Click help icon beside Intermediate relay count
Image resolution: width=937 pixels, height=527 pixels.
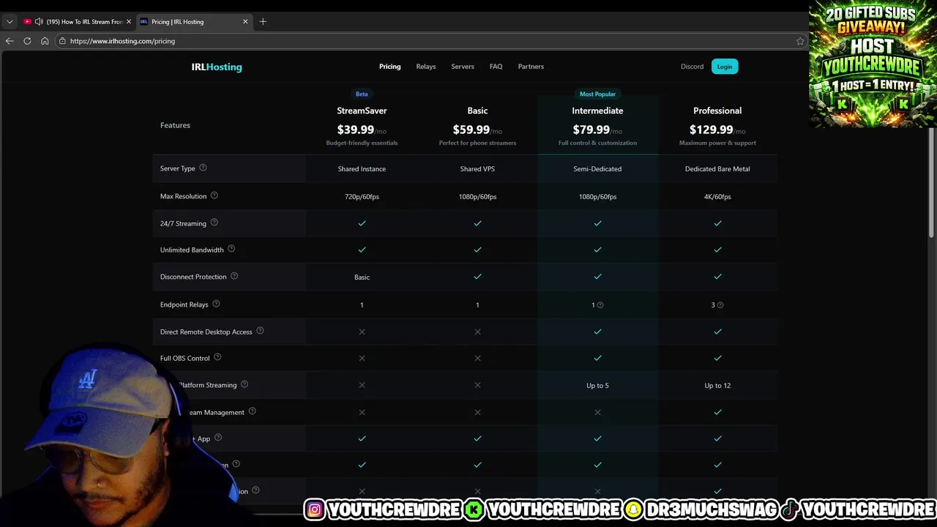pos(600,304)
